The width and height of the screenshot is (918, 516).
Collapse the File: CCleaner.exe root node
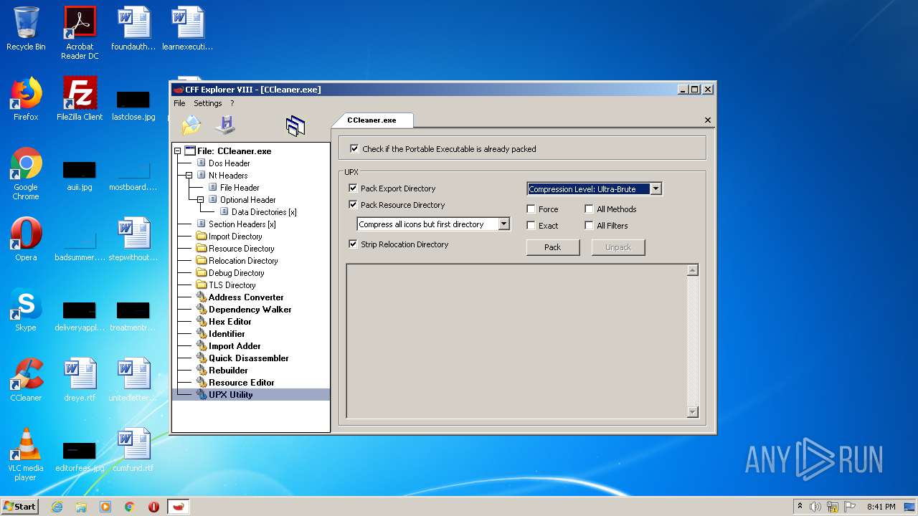pyautogui.click(x=177, y=151)
